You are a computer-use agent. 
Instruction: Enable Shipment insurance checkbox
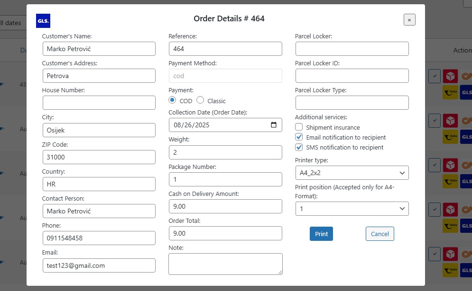[299, 127]
